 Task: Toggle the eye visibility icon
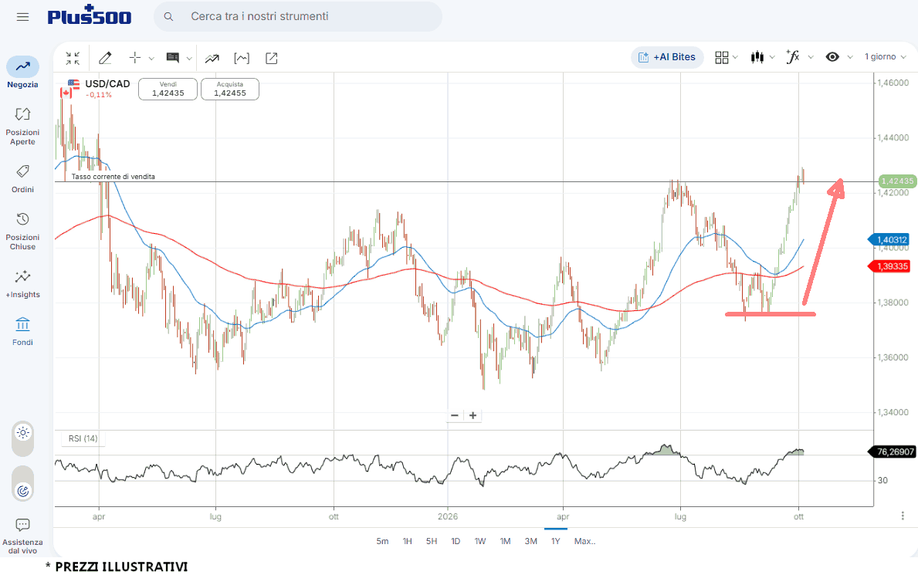click(832, 57)
